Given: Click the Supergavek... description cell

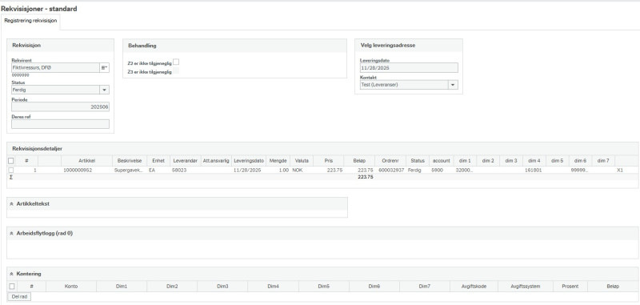Looking at the screenshot, I should click(130, 170).
